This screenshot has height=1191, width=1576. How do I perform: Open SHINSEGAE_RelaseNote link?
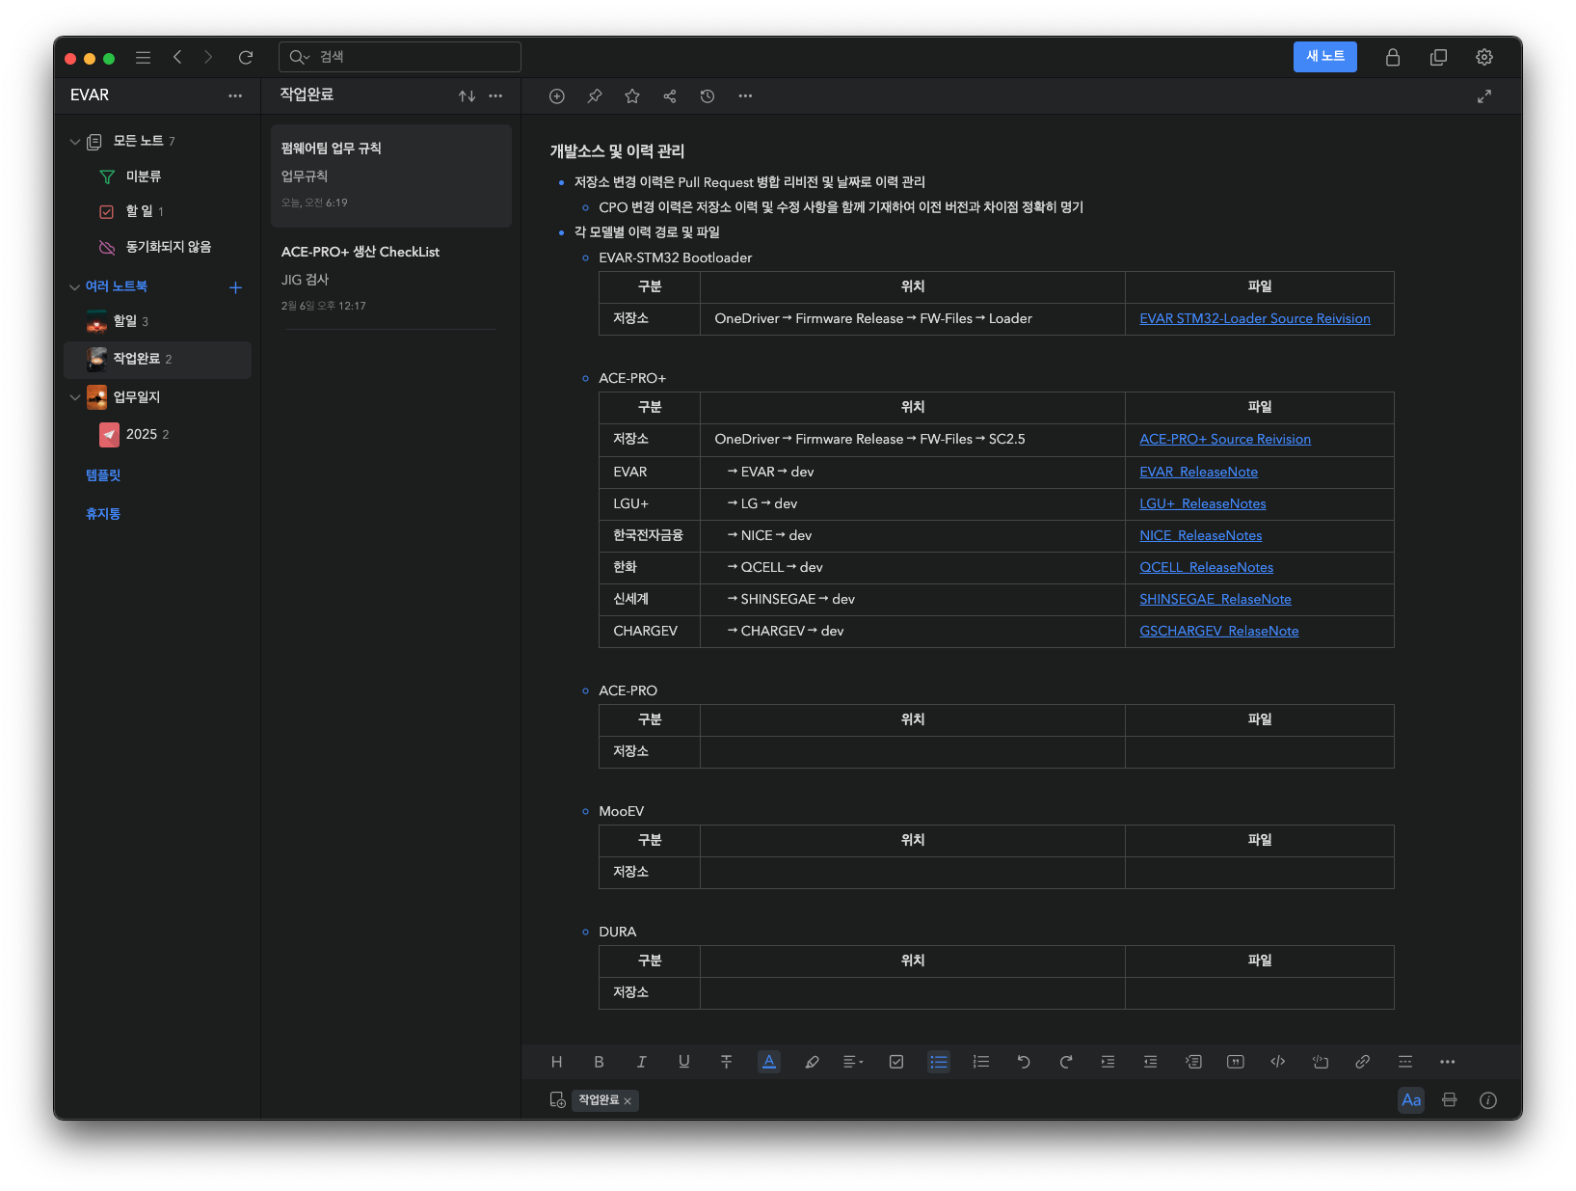[x=1215, y=600]
